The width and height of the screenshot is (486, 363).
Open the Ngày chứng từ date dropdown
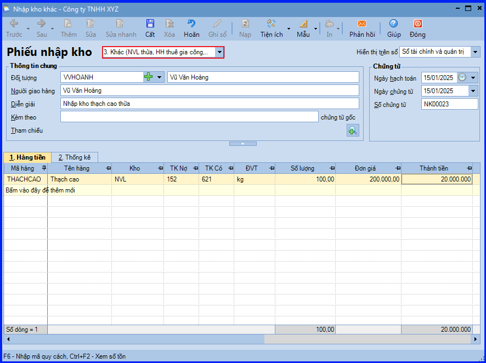pyautogui.click(x=473, y=91)
